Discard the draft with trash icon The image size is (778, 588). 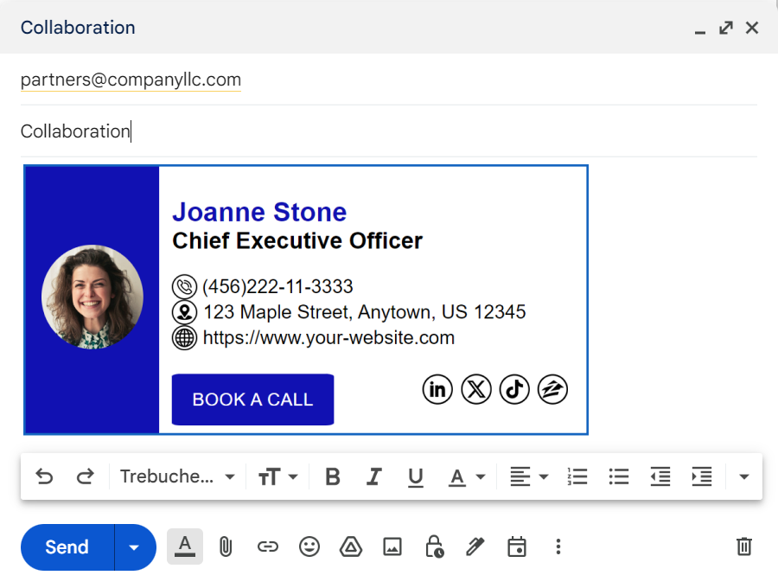point(743,546)
